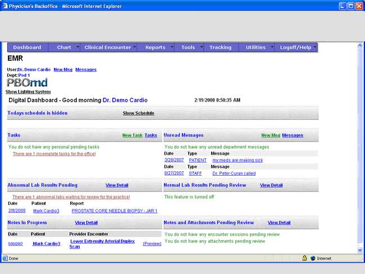Viewport: 365px width, 274px height.
Task: Open the Tracking menu item
Action: tap(220, 48)
